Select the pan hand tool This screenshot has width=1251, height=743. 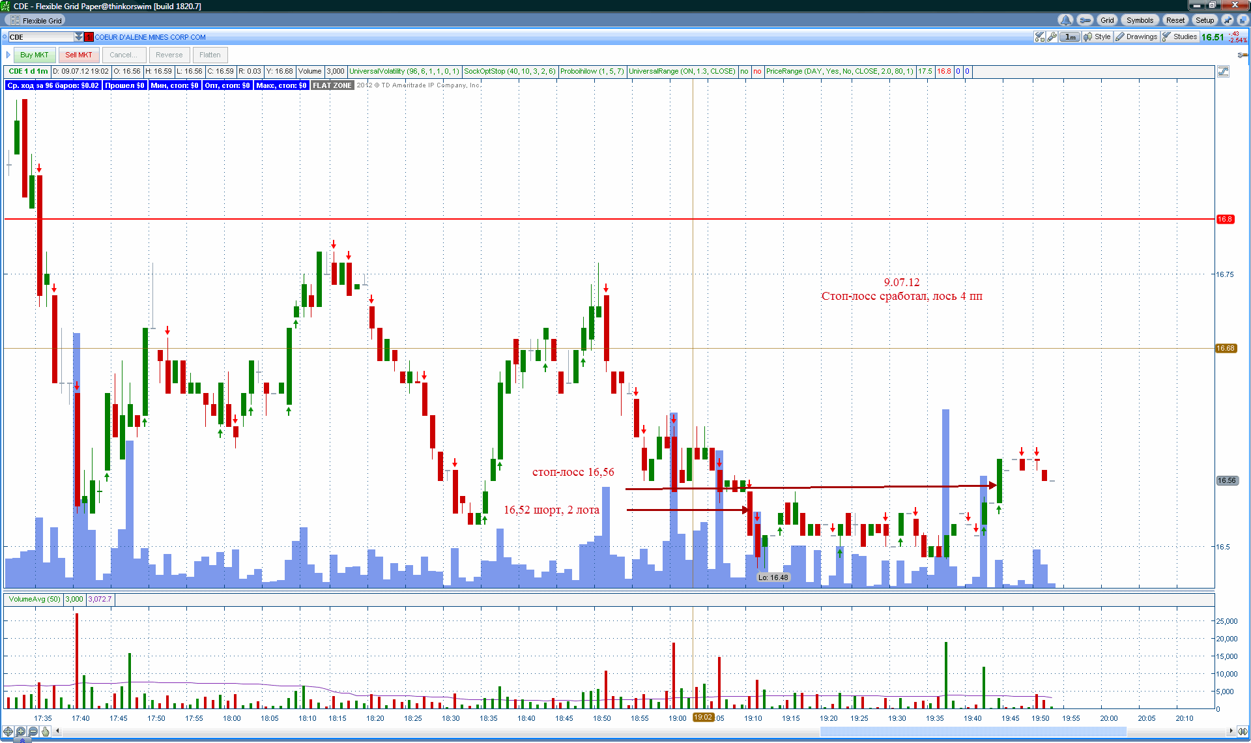[x=46, y=731]
